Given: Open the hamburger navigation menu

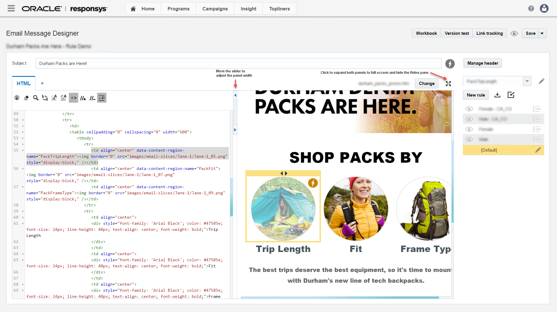Looking at the screenshot, I should (x=11, y=8).
